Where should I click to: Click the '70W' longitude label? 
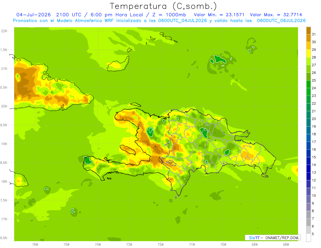[223, 244]
